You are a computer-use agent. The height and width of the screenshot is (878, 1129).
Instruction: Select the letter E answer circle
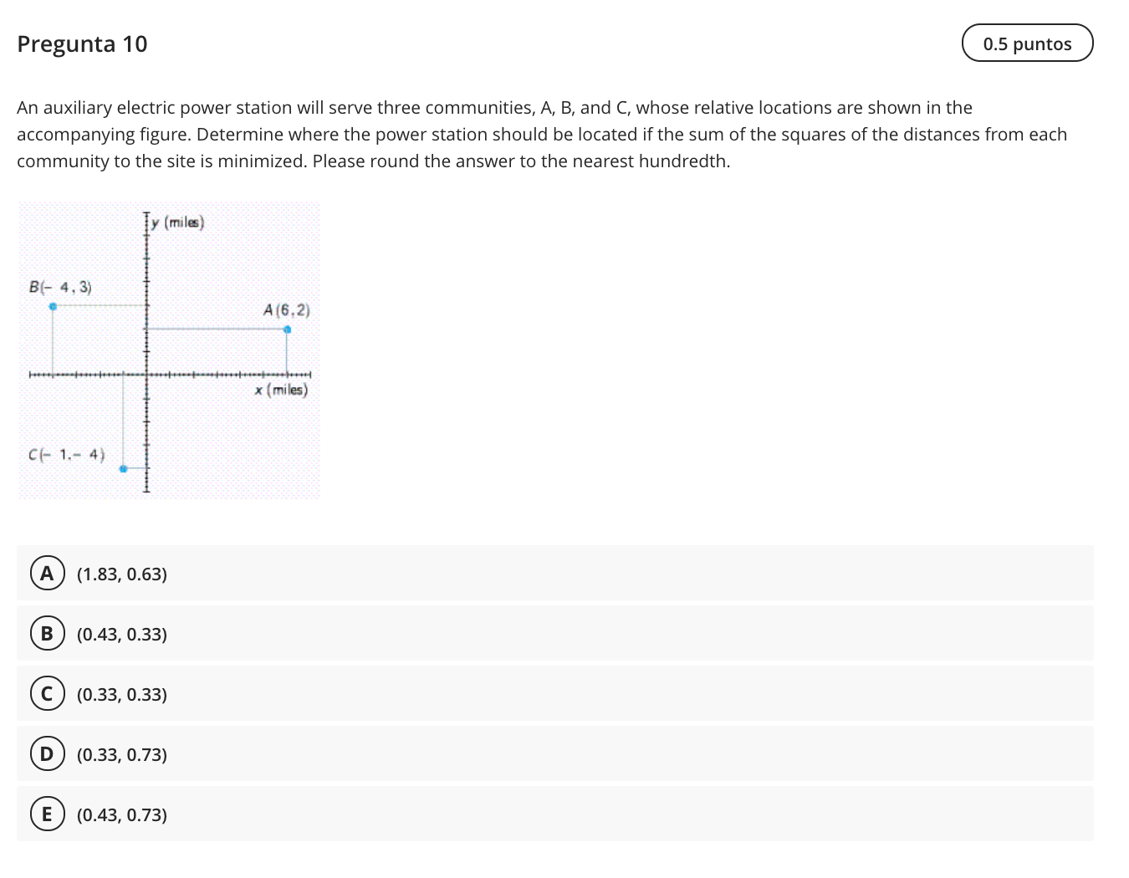pyautogui.click(x=47, y=814)
